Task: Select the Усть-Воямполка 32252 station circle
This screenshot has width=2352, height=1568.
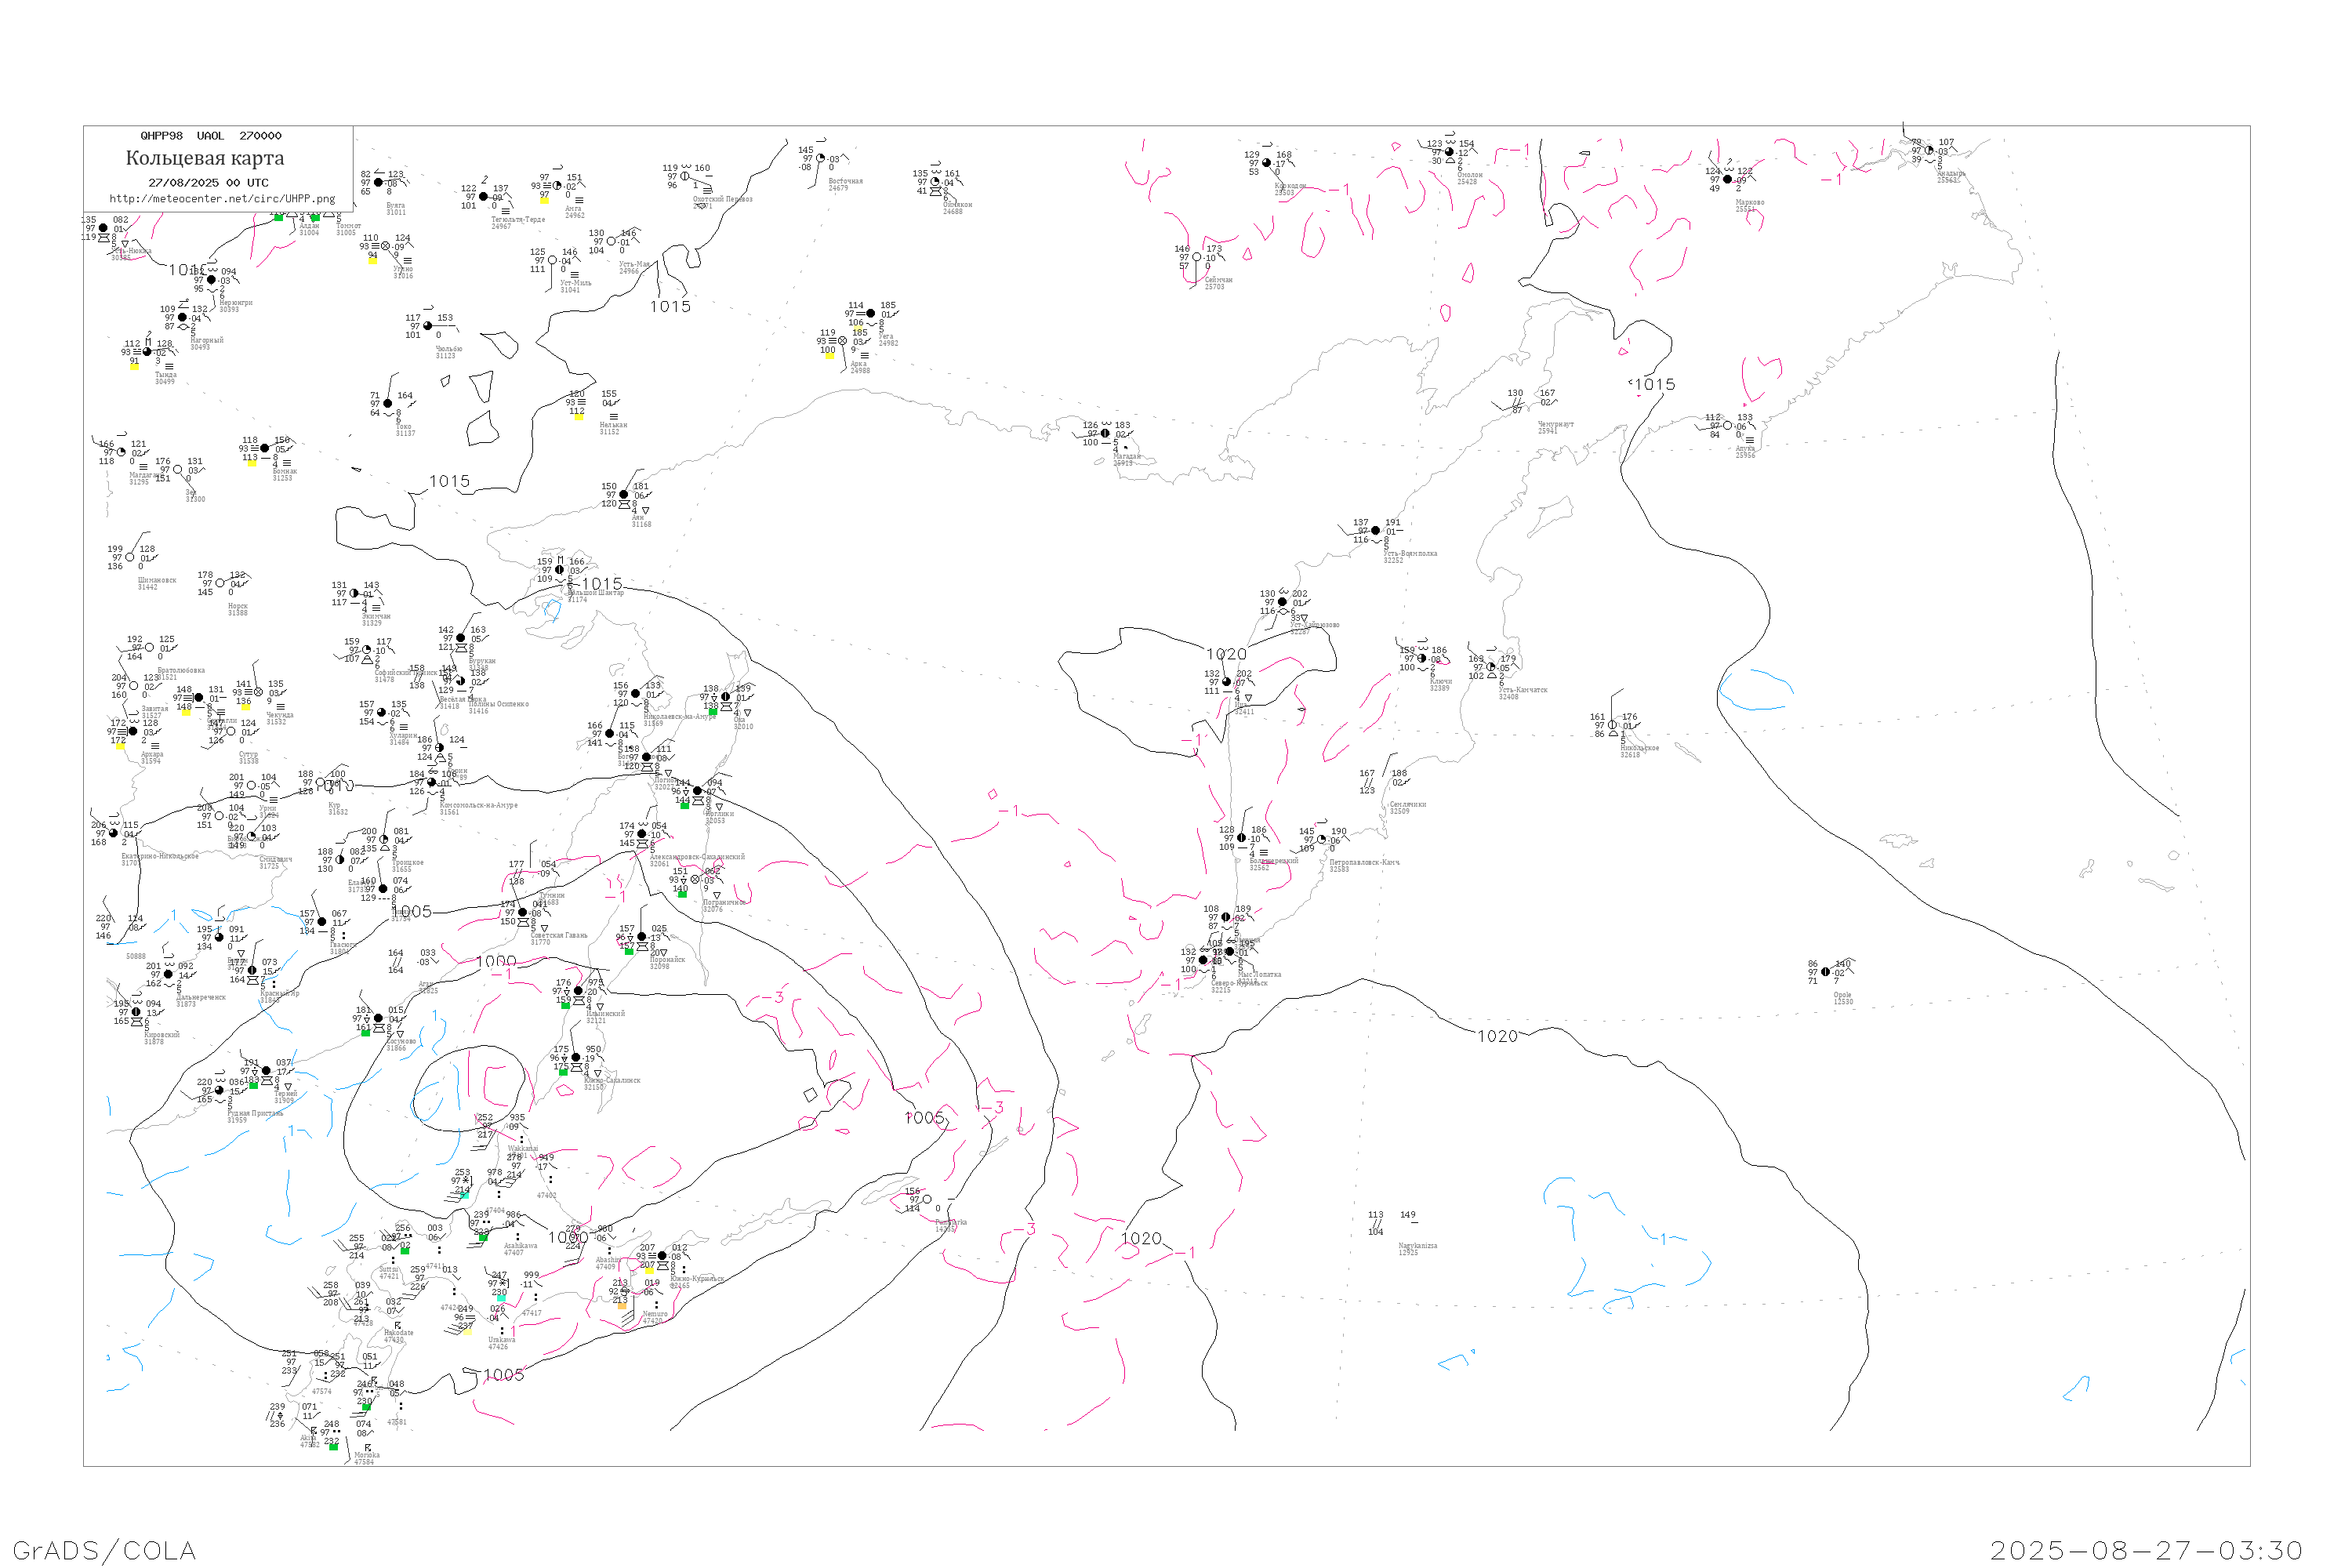Action: [1376, 531]
